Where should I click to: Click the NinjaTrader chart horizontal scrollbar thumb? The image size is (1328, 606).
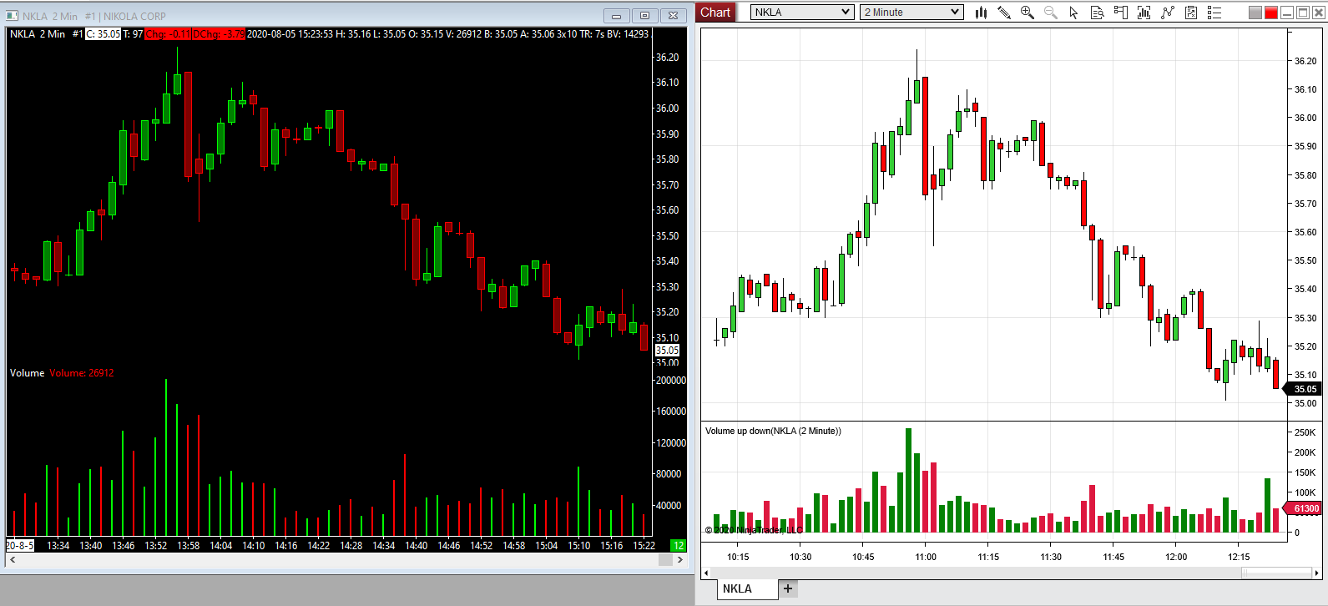(1276, 573)
